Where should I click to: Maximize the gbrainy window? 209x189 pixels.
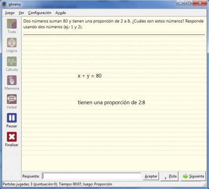[x=189, y=3]
